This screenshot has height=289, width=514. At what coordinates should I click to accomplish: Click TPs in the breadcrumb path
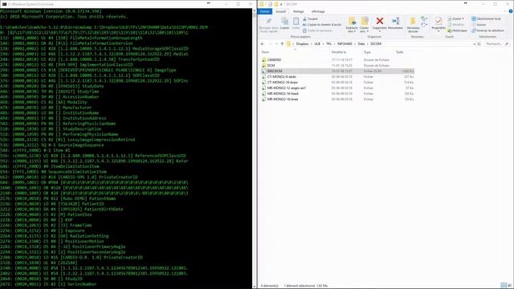[328, 44]
